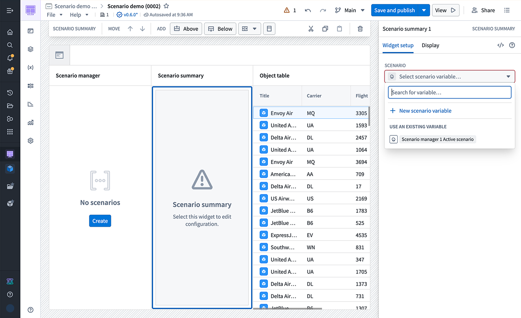Redo the last change
Image resolution: width=521 pixels, height=318 pixels.
point(323,10)
